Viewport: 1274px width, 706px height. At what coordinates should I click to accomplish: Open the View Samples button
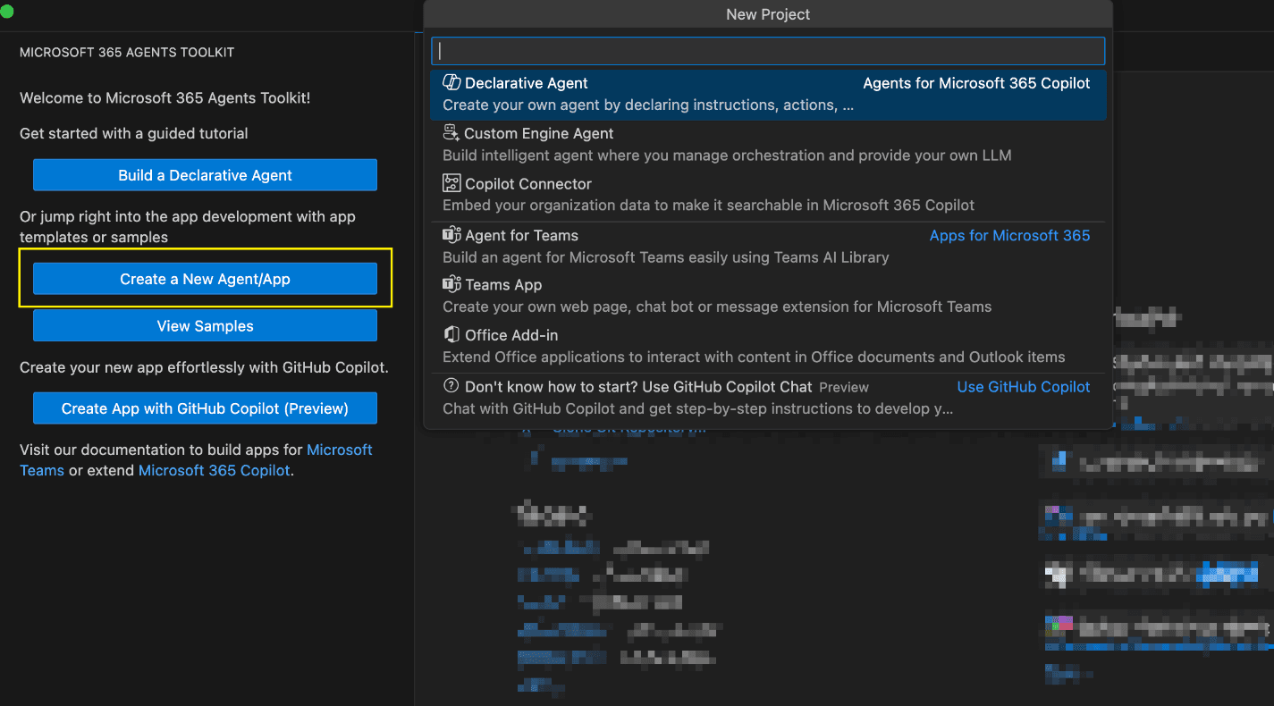click(x=205, y=326)
